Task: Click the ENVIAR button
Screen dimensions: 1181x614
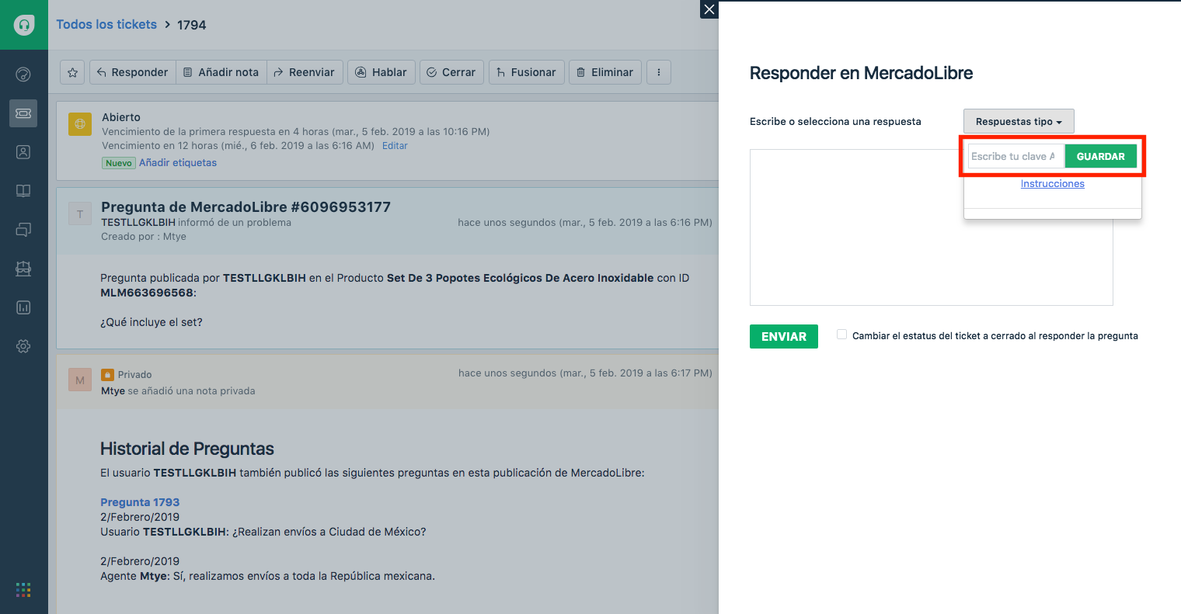Action: [784, 336]
